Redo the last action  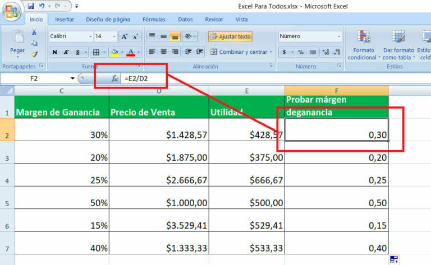click(58, 6)
